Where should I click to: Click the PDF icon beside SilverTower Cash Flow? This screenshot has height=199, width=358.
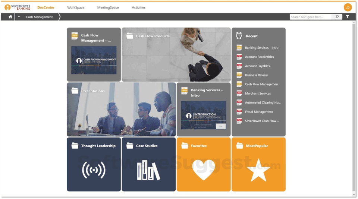pos(239,120)
